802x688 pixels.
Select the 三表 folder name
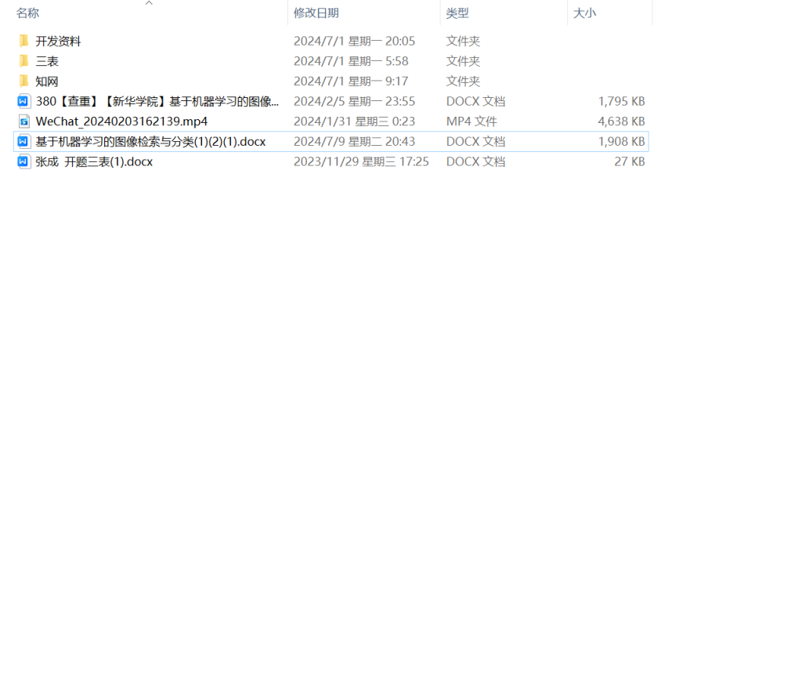pos(47,61)
